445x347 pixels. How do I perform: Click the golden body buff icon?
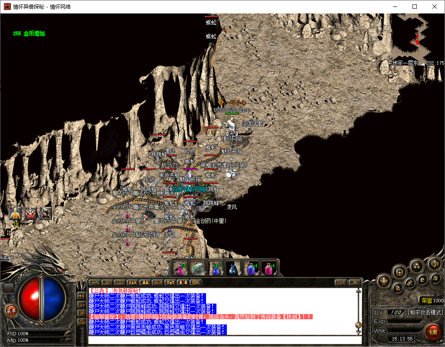coord(15,214)
